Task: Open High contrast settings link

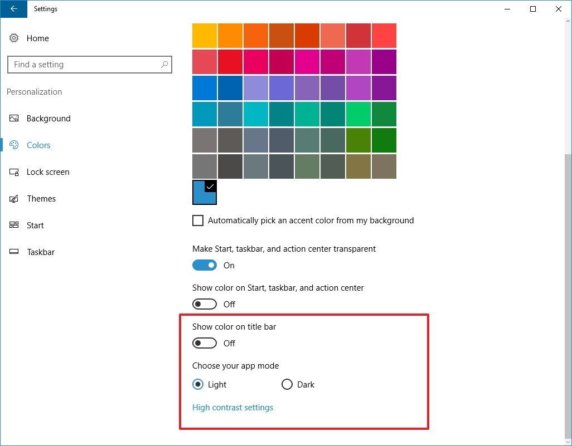Action: pos(232,407)
